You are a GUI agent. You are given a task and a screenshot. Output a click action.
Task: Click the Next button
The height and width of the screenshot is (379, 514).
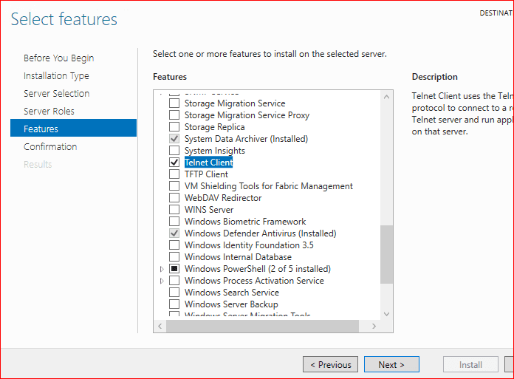[391, 364]
